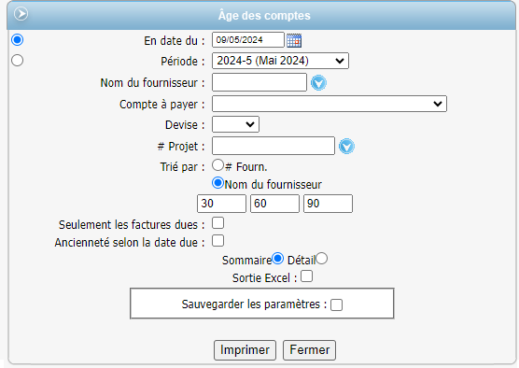Open the Devise currency dropdown

(235, 124)
